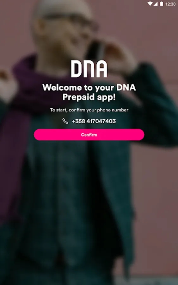178x285 pixels.
Task: Tap the pink Confirm button
Action: (89, 135)
